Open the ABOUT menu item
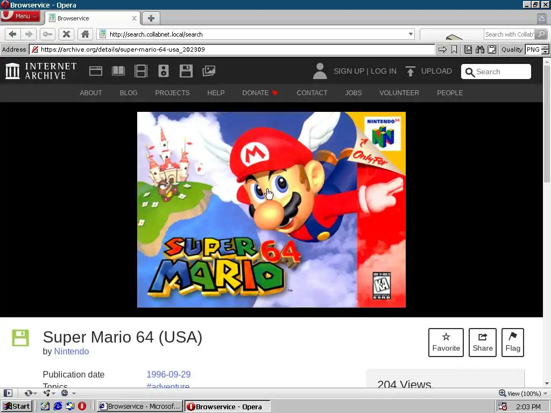The width and height of the screenshot is (551, 413). tap(90, 93)
